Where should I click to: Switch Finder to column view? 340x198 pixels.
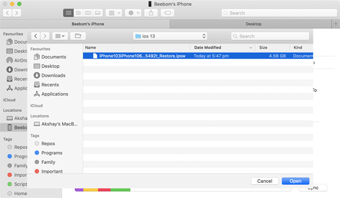point(88,13)
